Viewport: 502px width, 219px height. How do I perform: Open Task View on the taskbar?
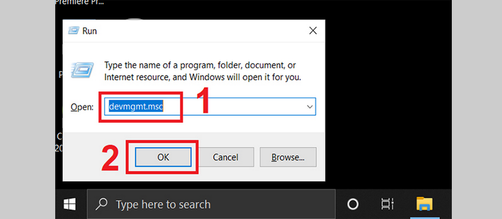point(387,204)
